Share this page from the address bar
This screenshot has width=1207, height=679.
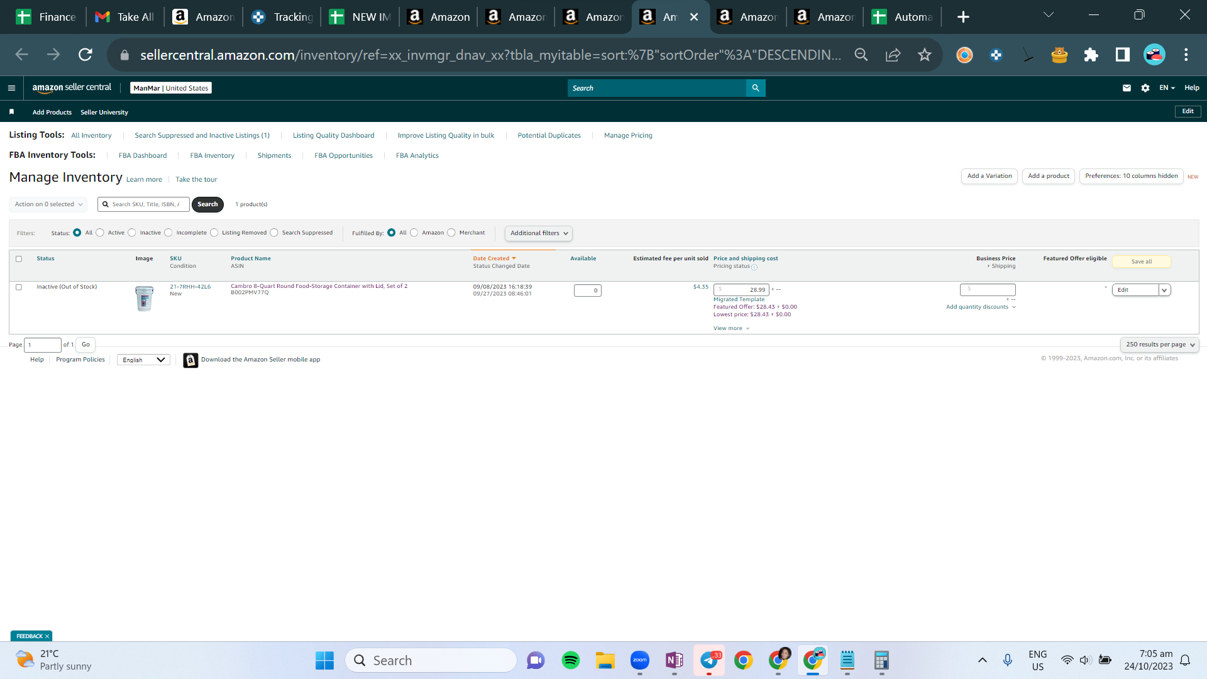pyautogui.click(x=893, y=55)
